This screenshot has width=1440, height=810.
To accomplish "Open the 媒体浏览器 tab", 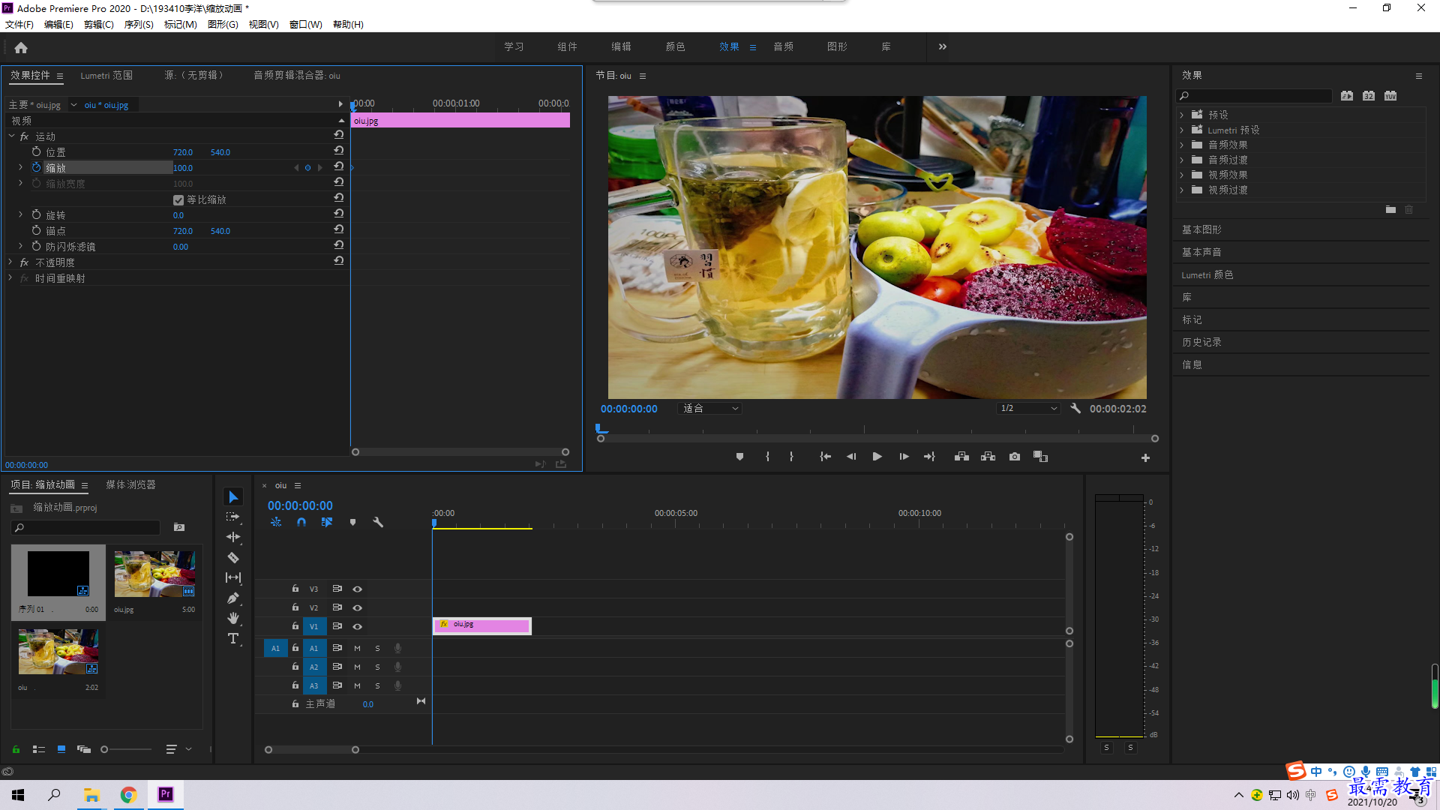I will point(130,484).
